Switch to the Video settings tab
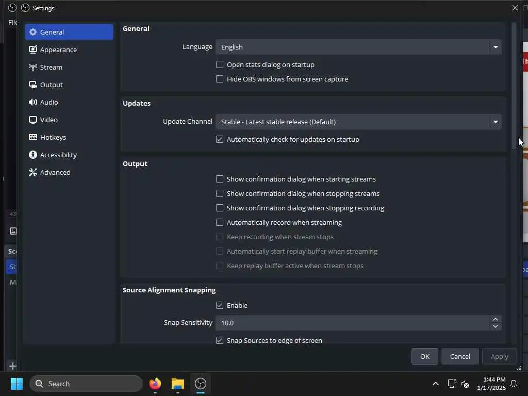 point(69,120)
